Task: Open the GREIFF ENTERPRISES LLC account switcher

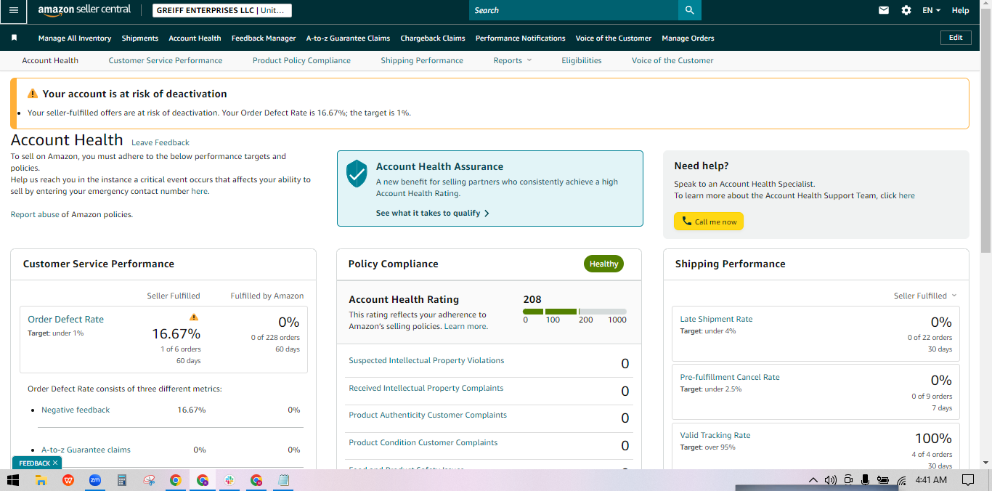Action: click(x=223, y=10)
